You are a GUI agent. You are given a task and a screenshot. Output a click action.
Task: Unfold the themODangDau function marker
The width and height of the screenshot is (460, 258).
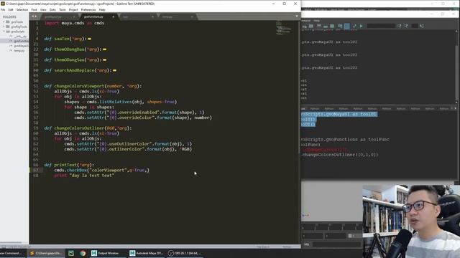[x=105, y=49]
